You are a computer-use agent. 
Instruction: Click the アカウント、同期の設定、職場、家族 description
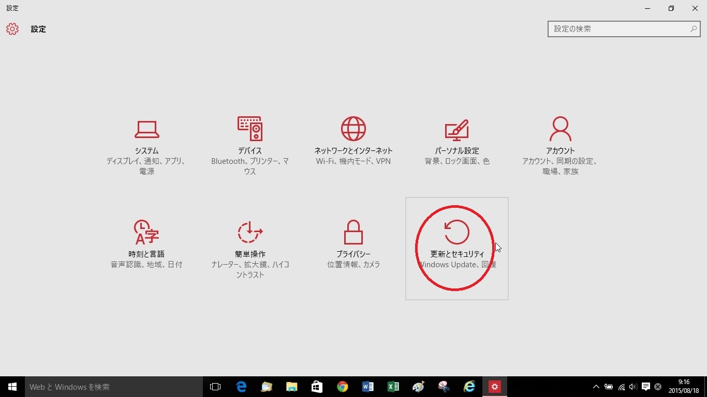click(x=561, y=166)
